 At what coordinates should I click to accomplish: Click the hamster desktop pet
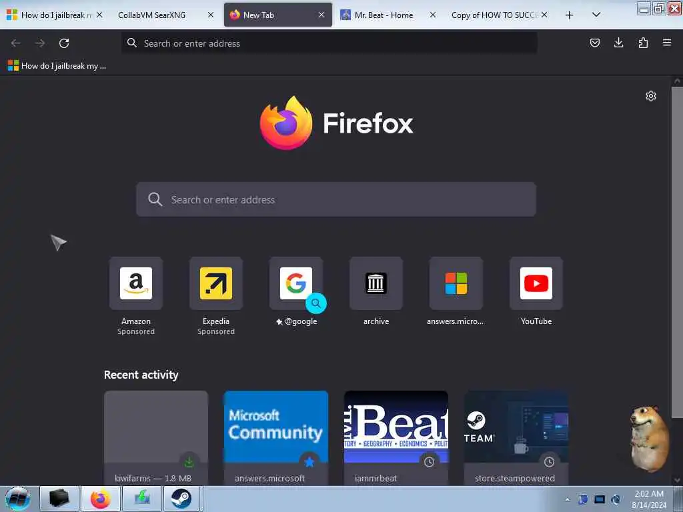coord(649,439)
